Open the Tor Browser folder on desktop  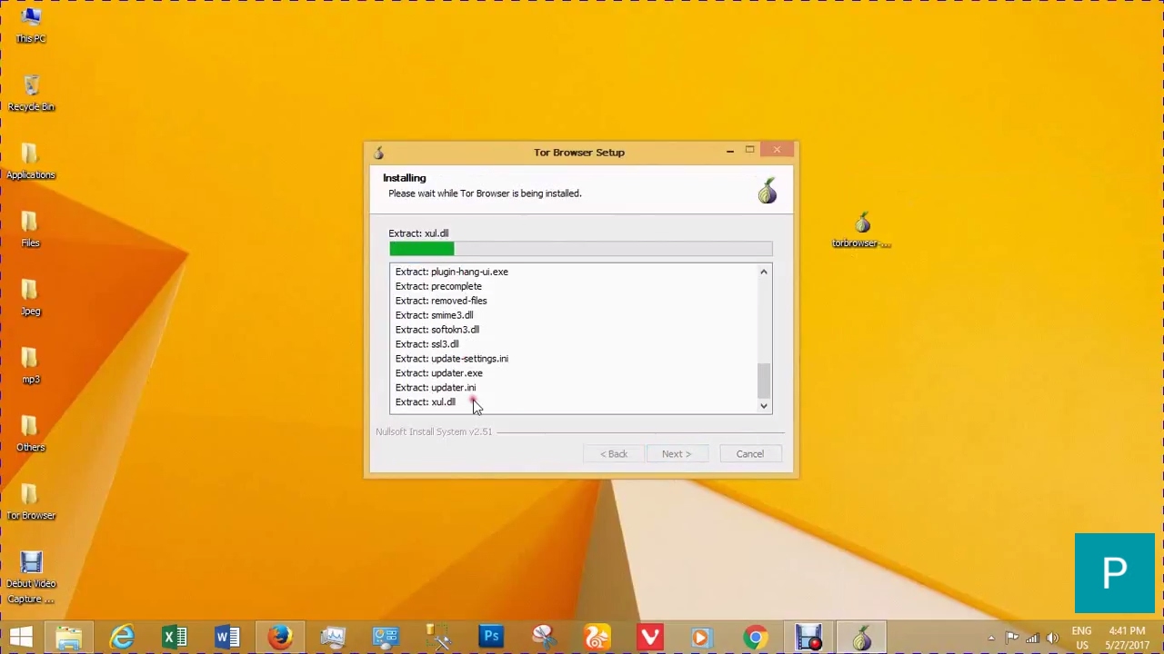31,502
